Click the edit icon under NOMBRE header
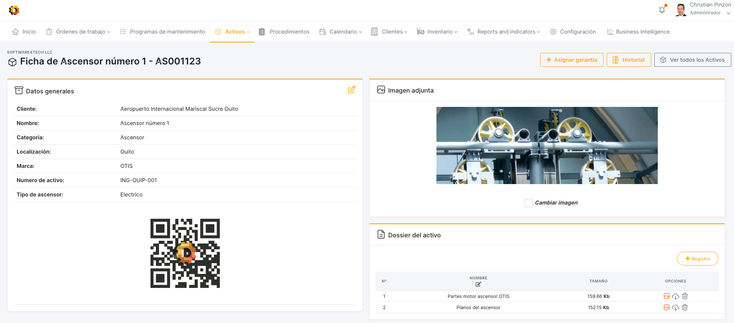 478,284
